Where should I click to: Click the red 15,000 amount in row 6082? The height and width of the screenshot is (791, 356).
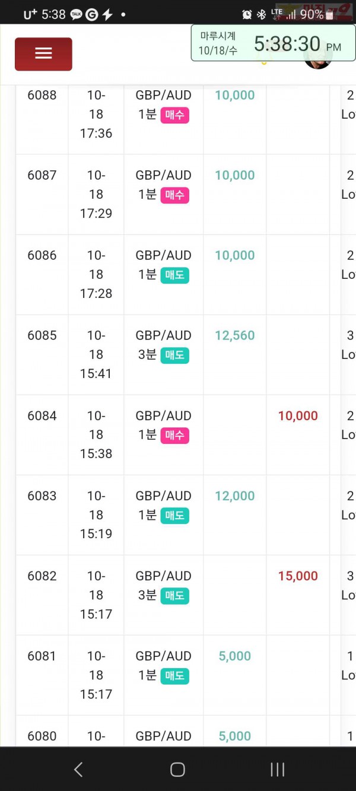298,576
